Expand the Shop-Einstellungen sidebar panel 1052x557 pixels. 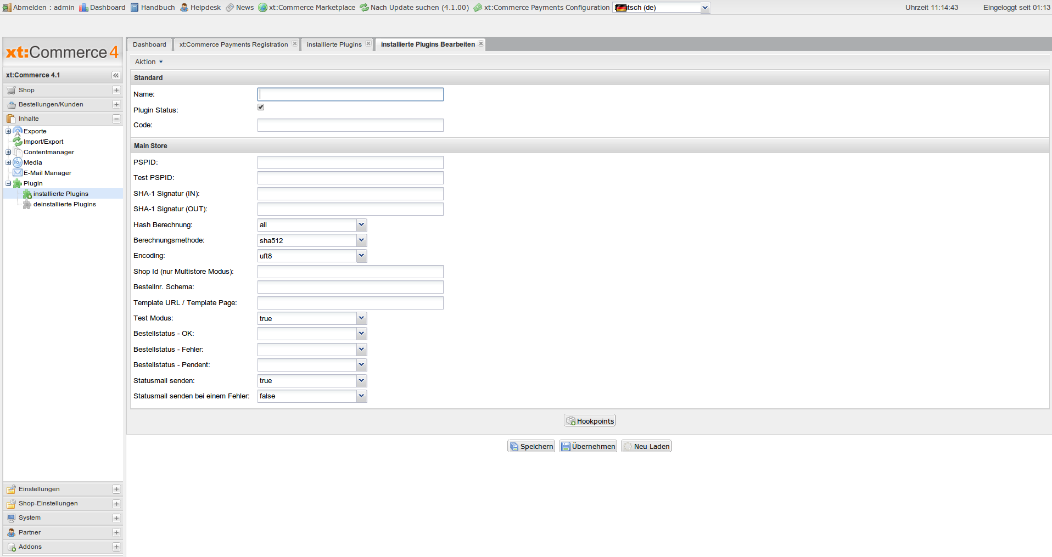(x=116, y=504)
